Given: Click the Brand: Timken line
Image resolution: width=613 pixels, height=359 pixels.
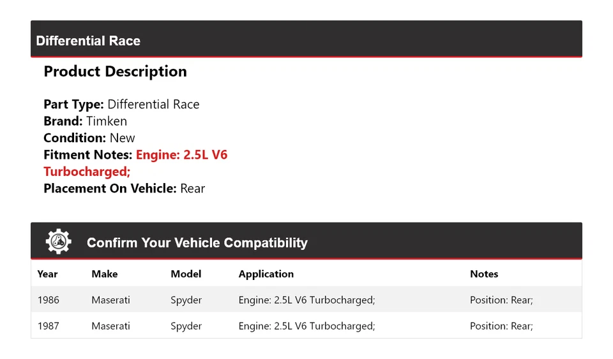Looking at the screenshot, I should [85, 121].
